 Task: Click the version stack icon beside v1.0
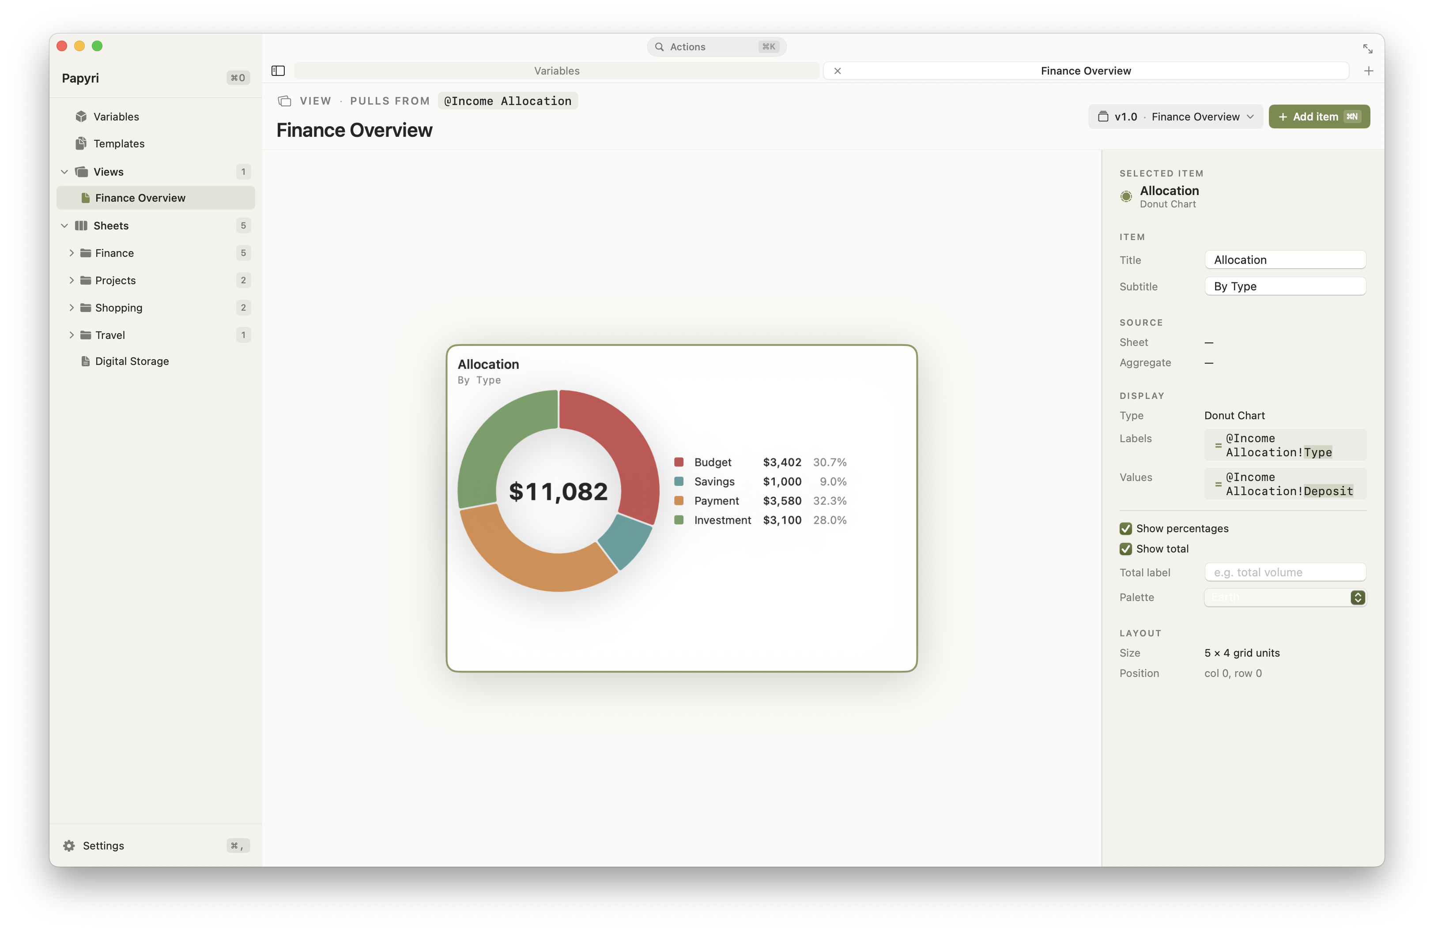[x=1103, y=116]
